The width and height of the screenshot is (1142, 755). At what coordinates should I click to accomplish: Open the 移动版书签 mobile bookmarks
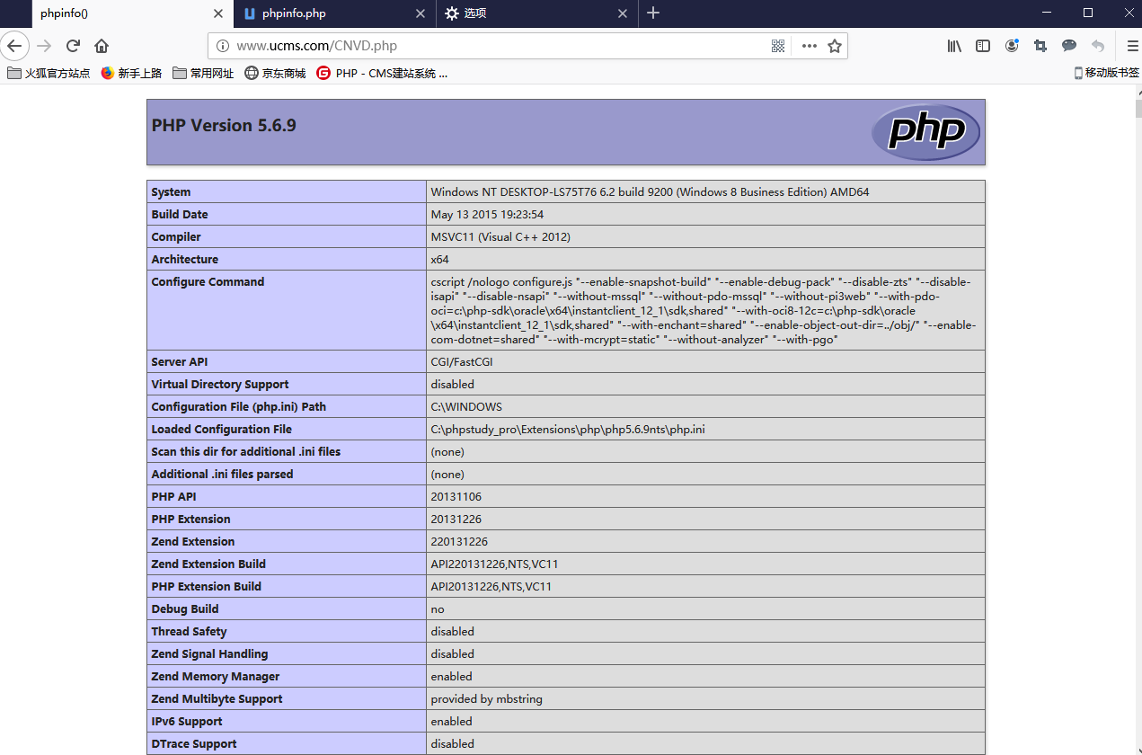click(1106, 74)
